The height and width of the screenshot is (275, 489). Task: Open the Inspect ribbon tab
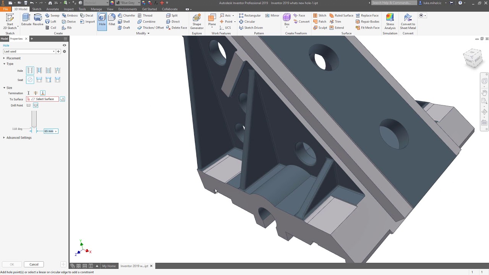(69, 9)
